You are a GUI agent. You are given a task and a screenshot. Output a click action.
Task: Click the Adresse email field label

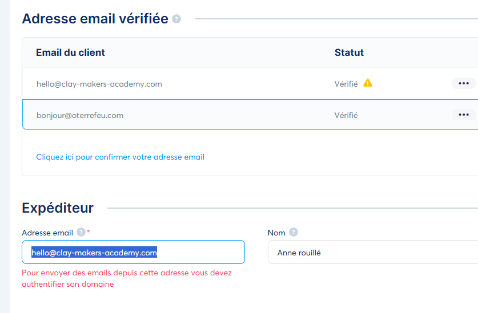coord(47,233)
